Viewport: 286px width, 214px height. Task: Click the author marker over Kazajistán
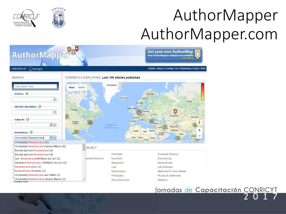[x=175, y=111]
